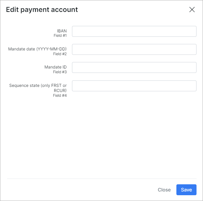Click the Sequence state (only FRST or label line
Viewport: 203px width, 201px height.
pyautogui.click(x=38, y=86)
